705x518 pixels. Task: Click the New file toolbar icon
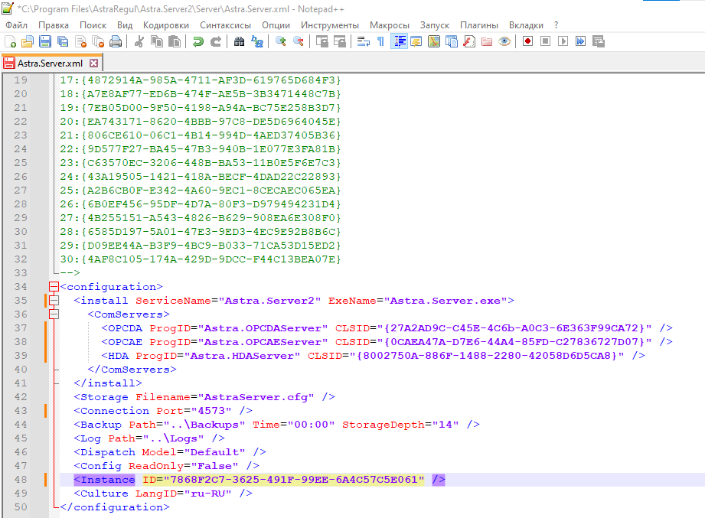pos(11,41)
